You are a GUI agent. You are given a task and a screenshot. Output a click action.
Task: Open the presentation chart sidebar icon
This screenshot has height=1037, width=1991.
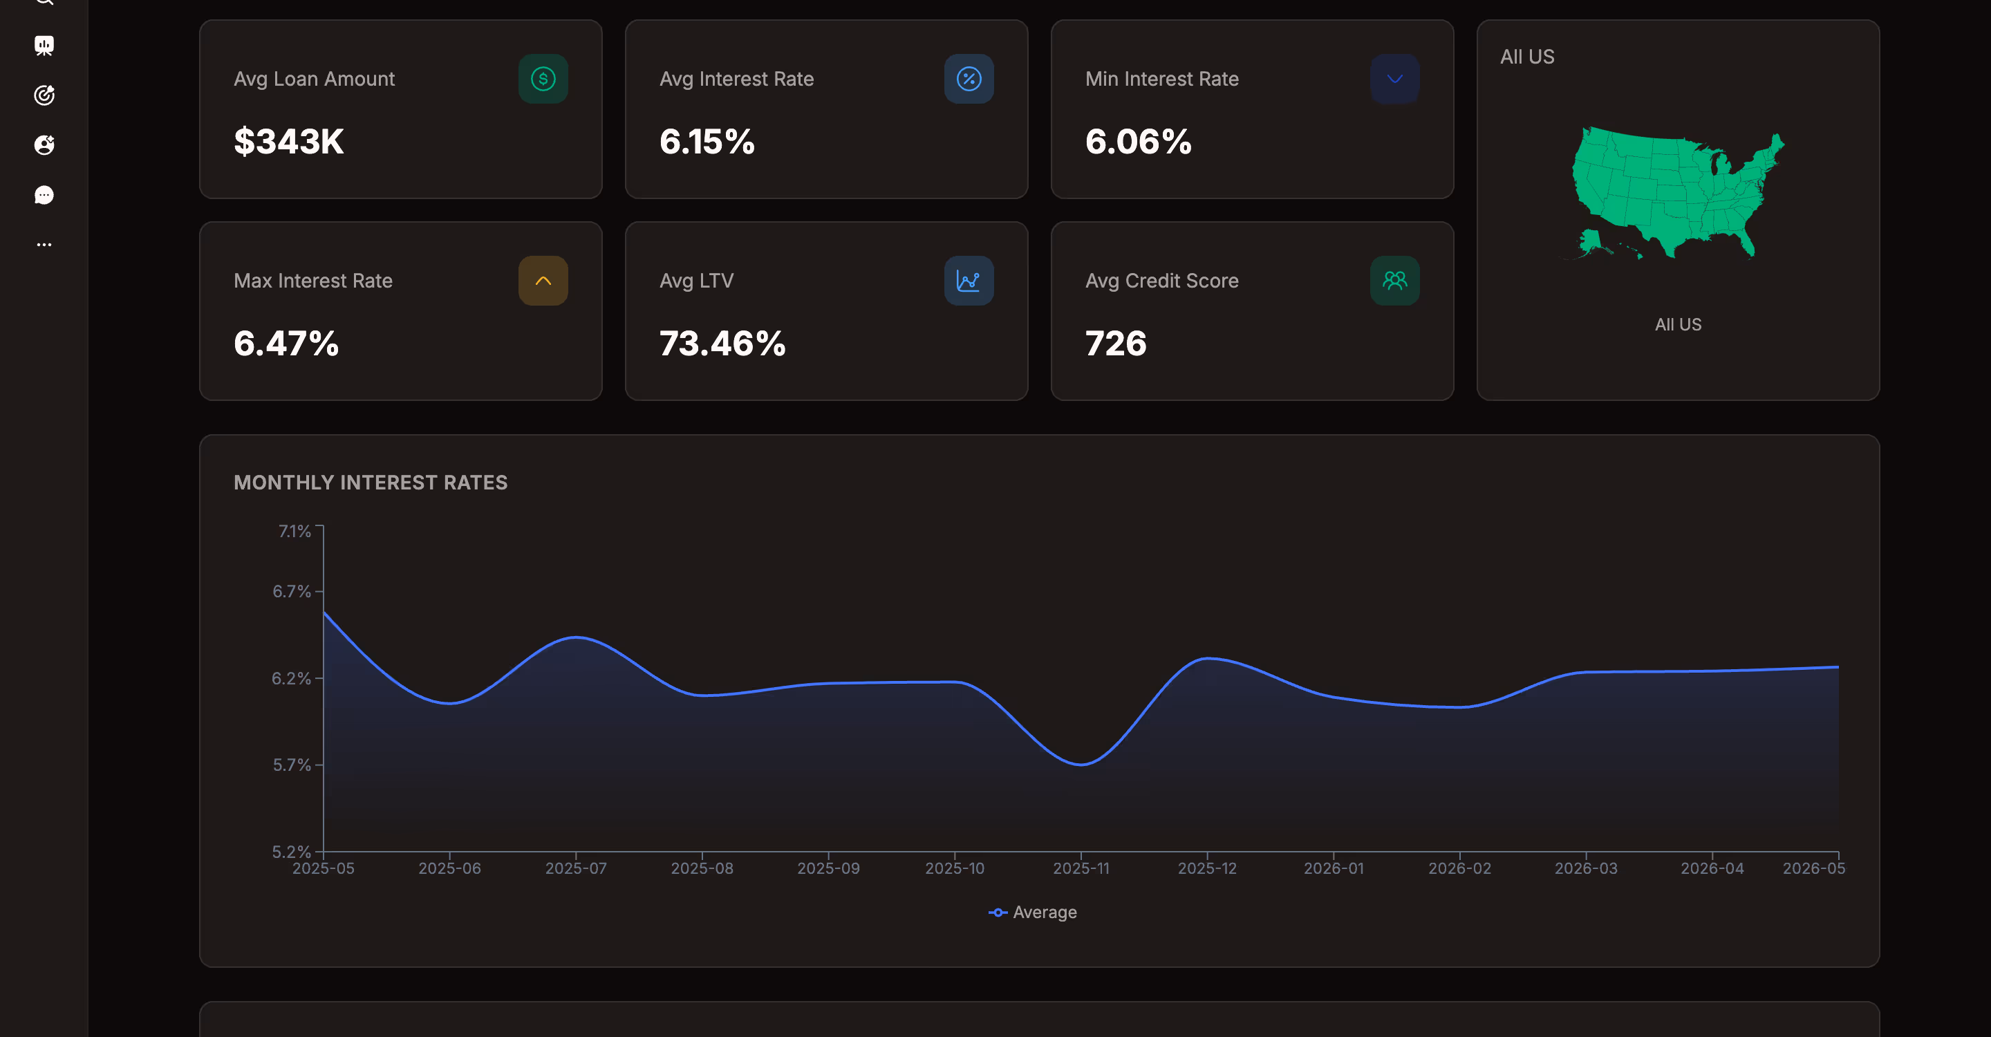44,46
